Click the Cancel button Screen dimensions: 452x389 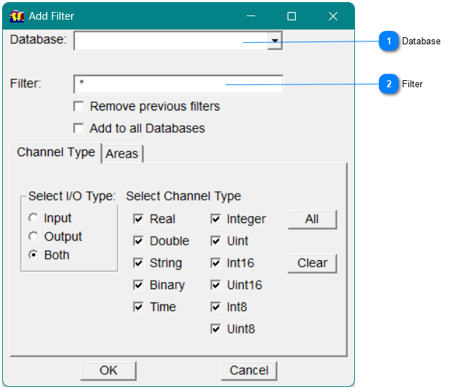click(x=249, y=371)
